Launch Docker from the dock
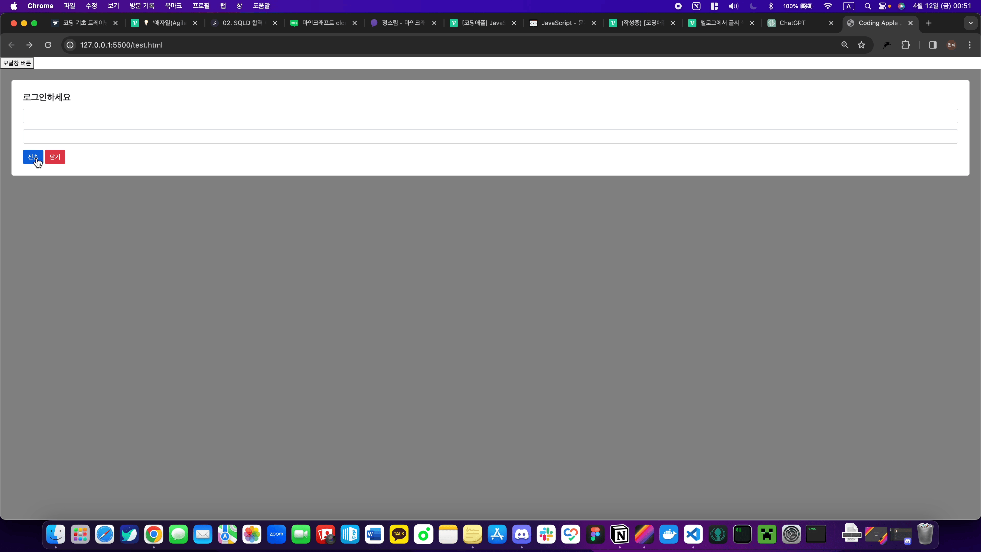This screenshot has height=552, width=981. pos(669,534)
